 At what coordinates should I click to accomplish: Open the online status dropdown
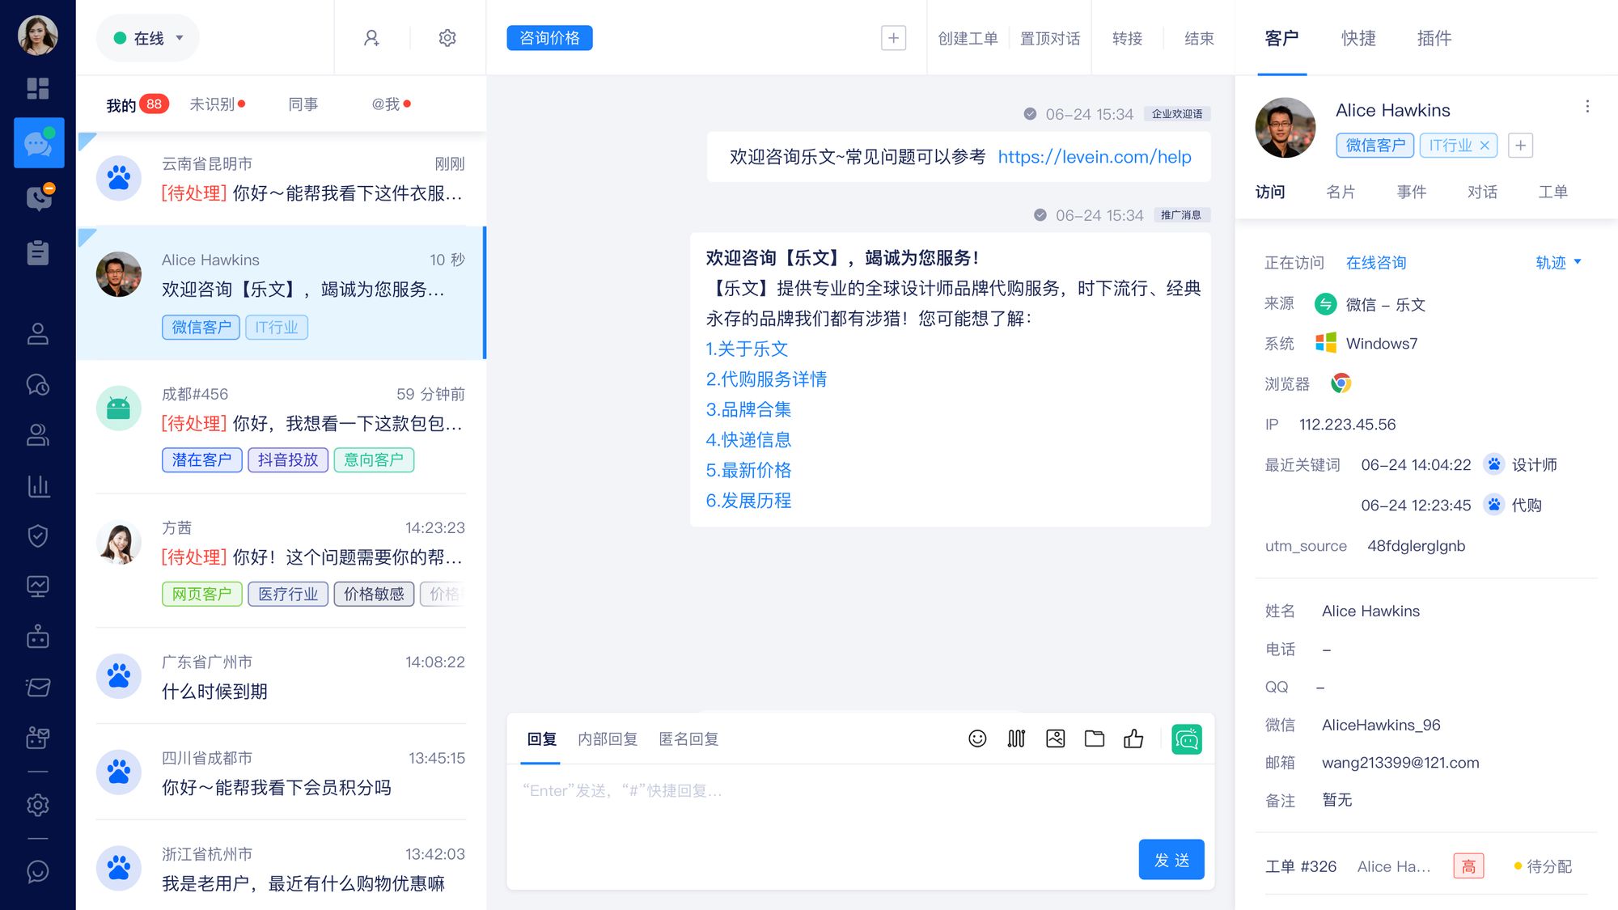tap(148, 38)
